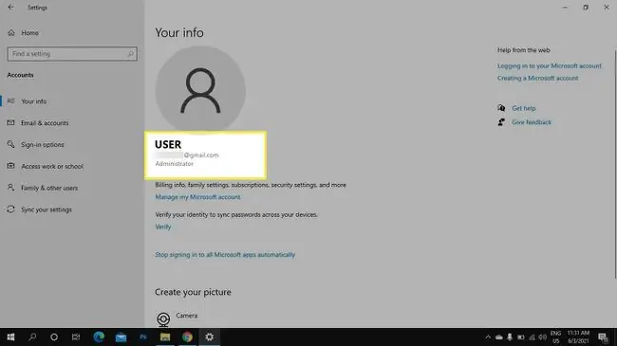Open Give feedback link

pyautogui.click(x=532, y=122)
